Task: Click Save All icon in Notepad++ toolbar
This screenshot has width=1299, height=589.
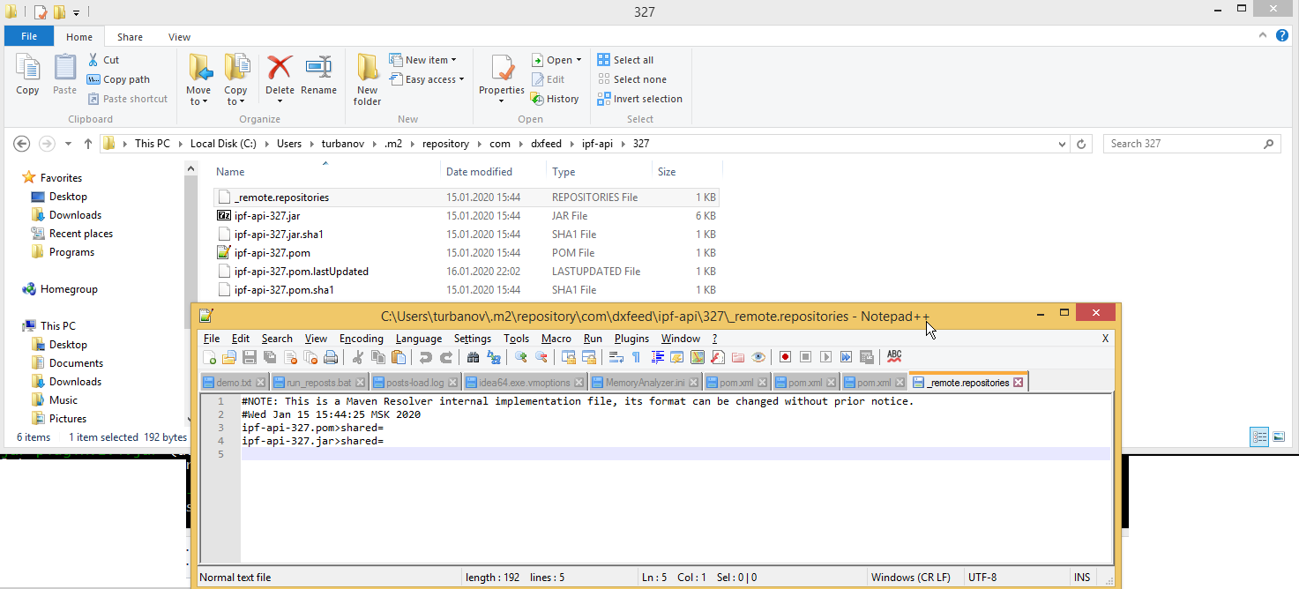Action: point(269,357)
